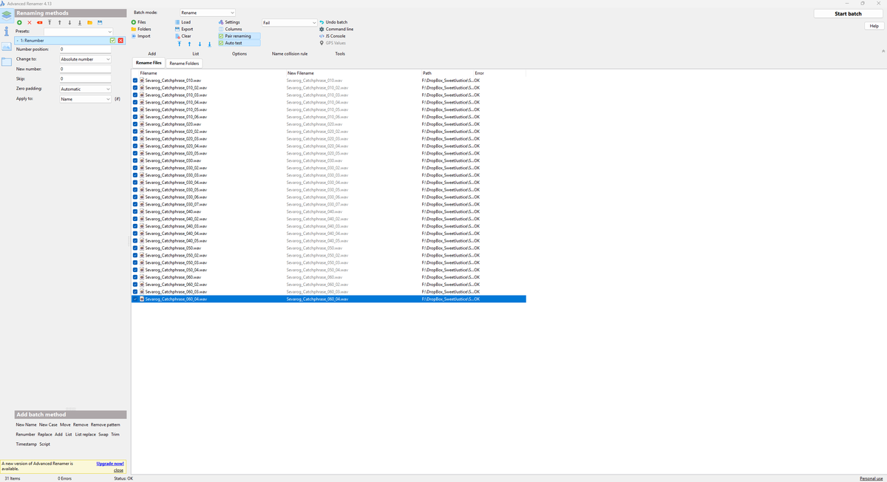Click Export list button

click(184, 29)
